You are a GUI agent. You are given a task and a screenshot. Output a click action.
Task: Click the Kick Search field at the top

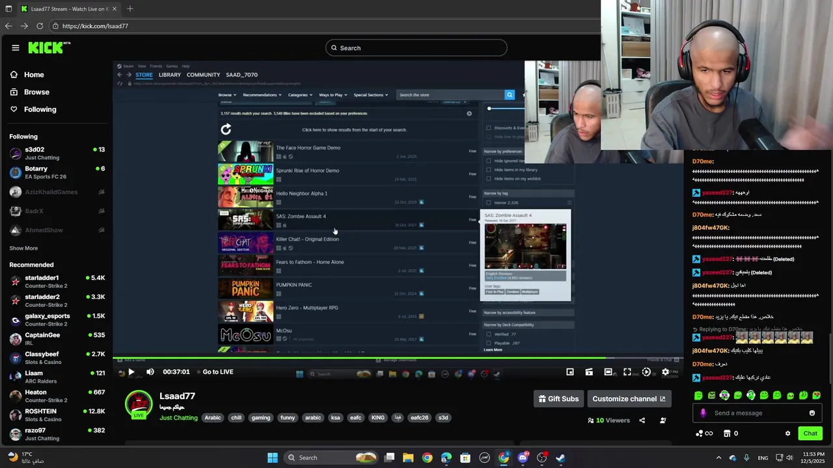(x=416, y=48)
